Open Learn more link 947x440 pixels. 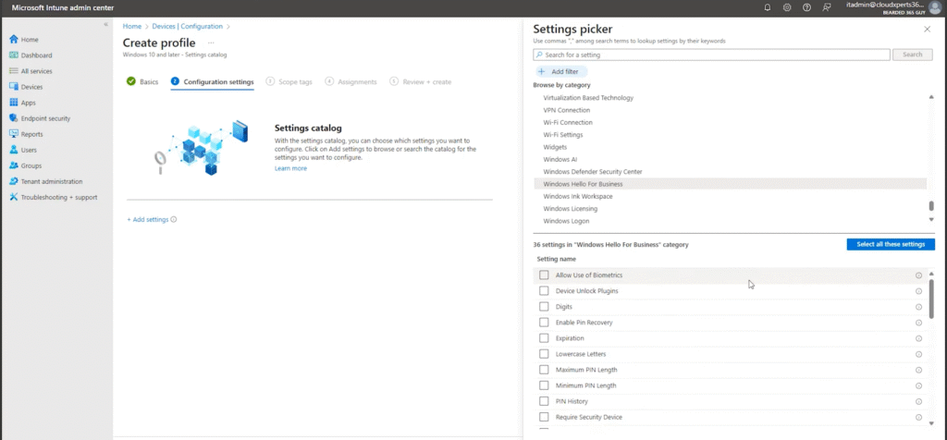tap(290, 168)
